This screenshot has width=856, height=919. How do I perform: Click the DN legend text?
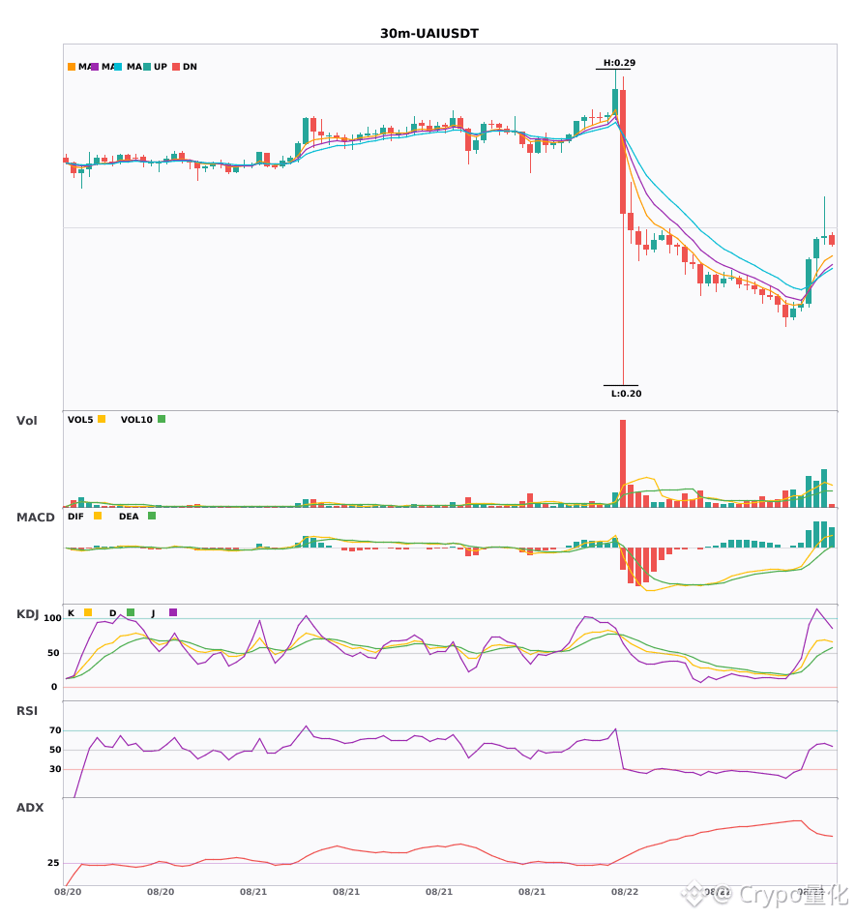tap(190, 67)
